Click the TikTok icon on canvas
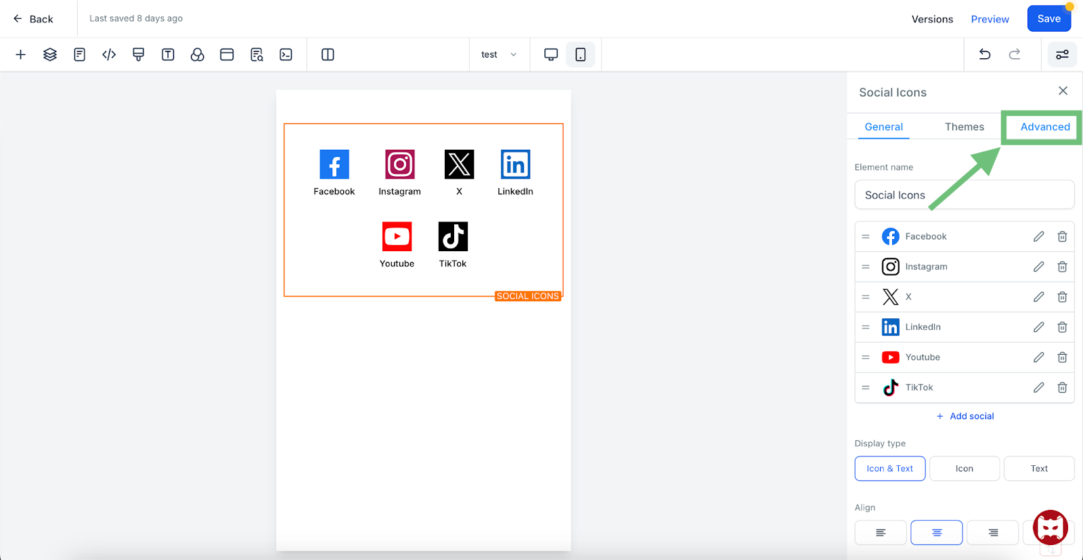Viewport: 1083px width, 560px height. coord(453,236)
